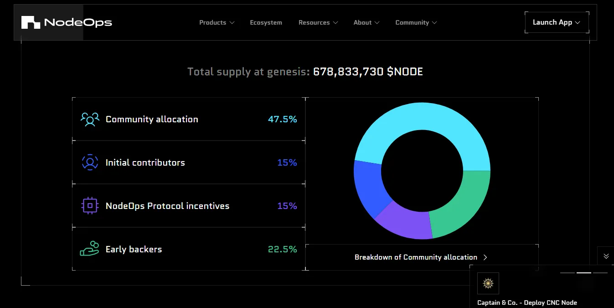614x308 pixels.
Task: Open Breakdown of Community allocation link
Action: point(416,257)
